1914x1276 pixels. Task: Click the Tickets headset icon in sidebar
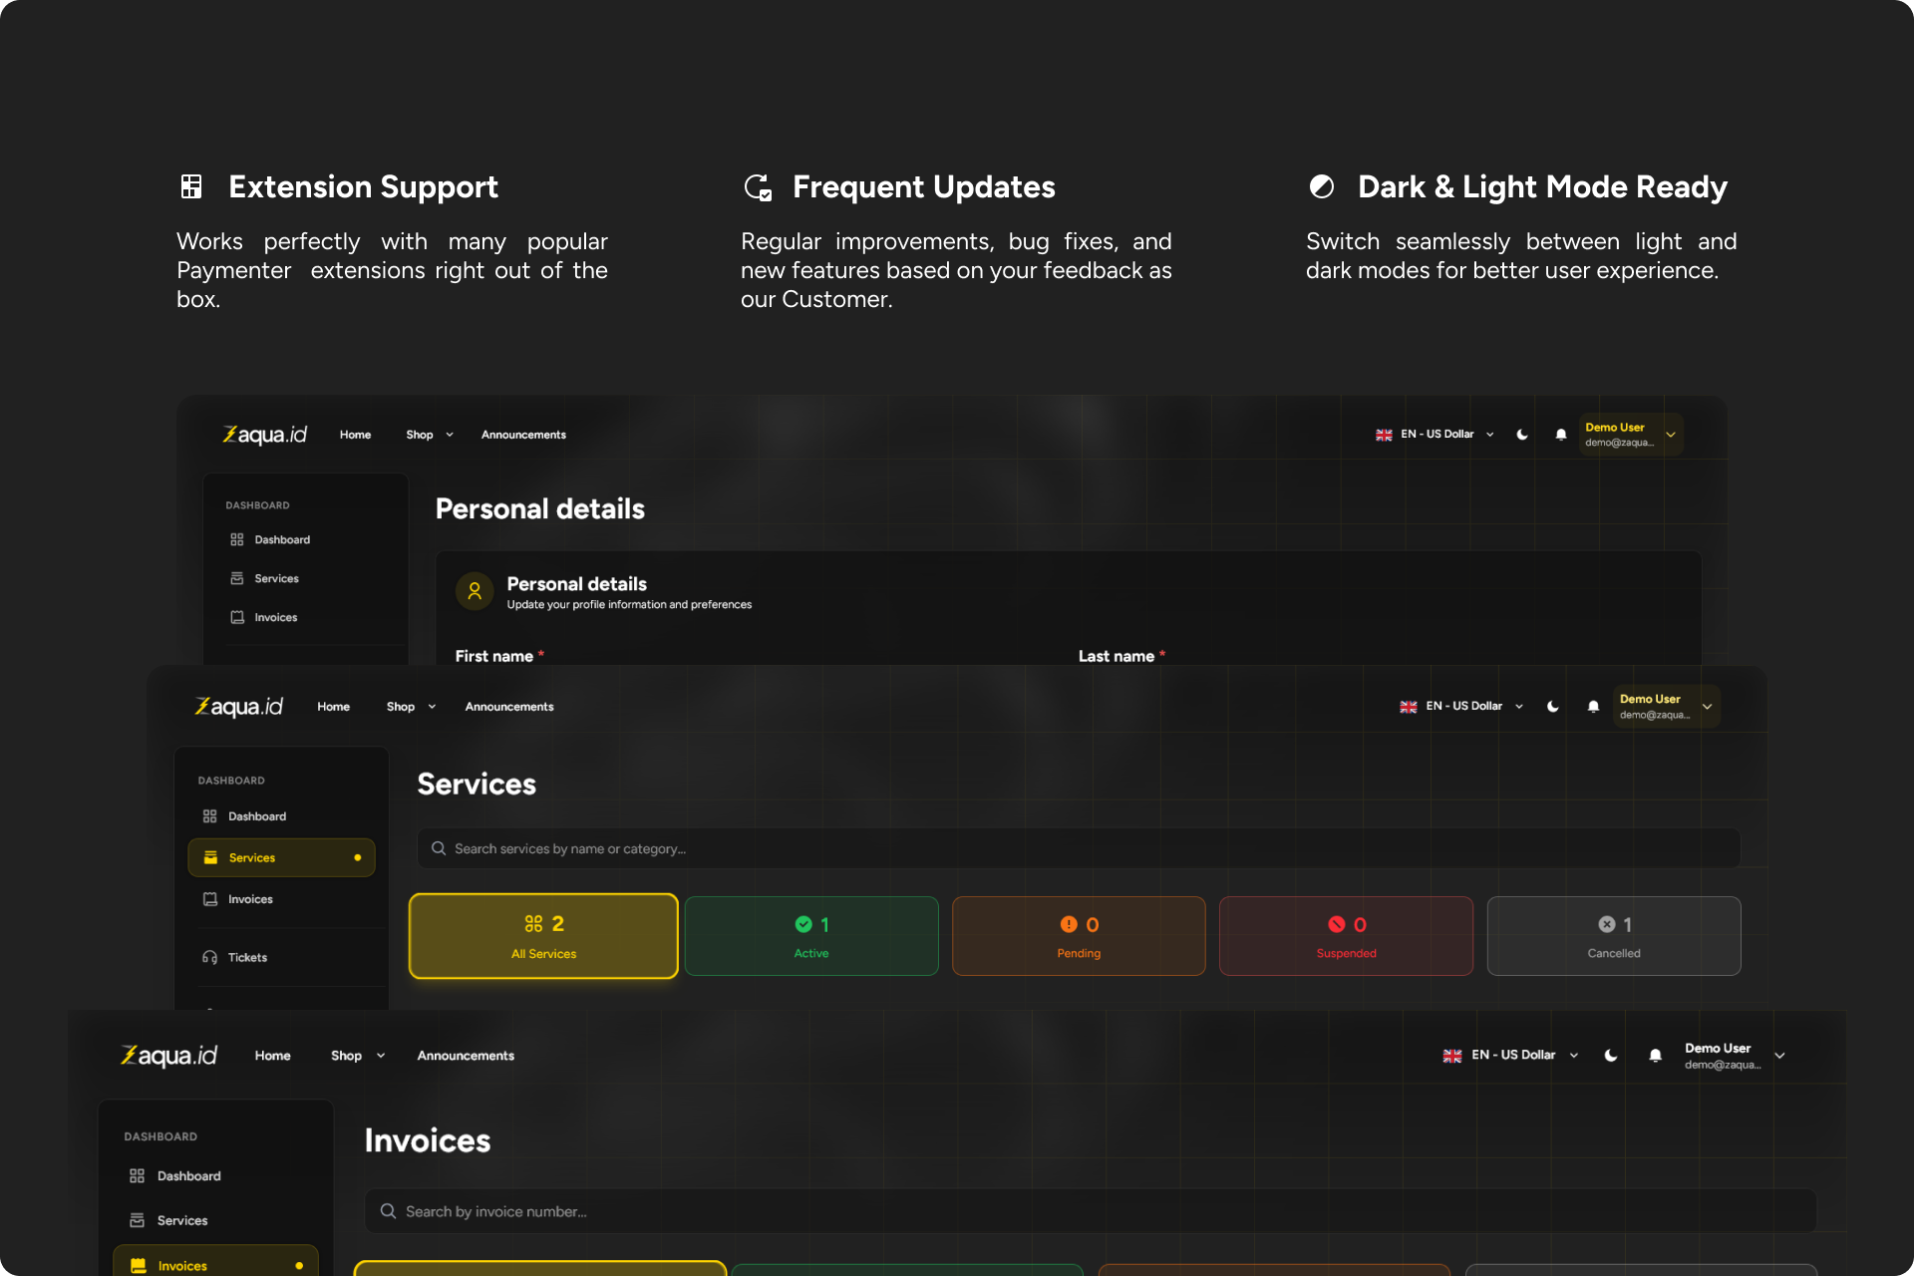coord(209,958)
